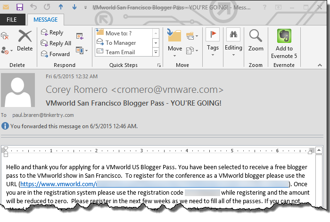Select the Move to: ? quick step
The height and width of the screenshot is (222, 330).
(124, 33)
